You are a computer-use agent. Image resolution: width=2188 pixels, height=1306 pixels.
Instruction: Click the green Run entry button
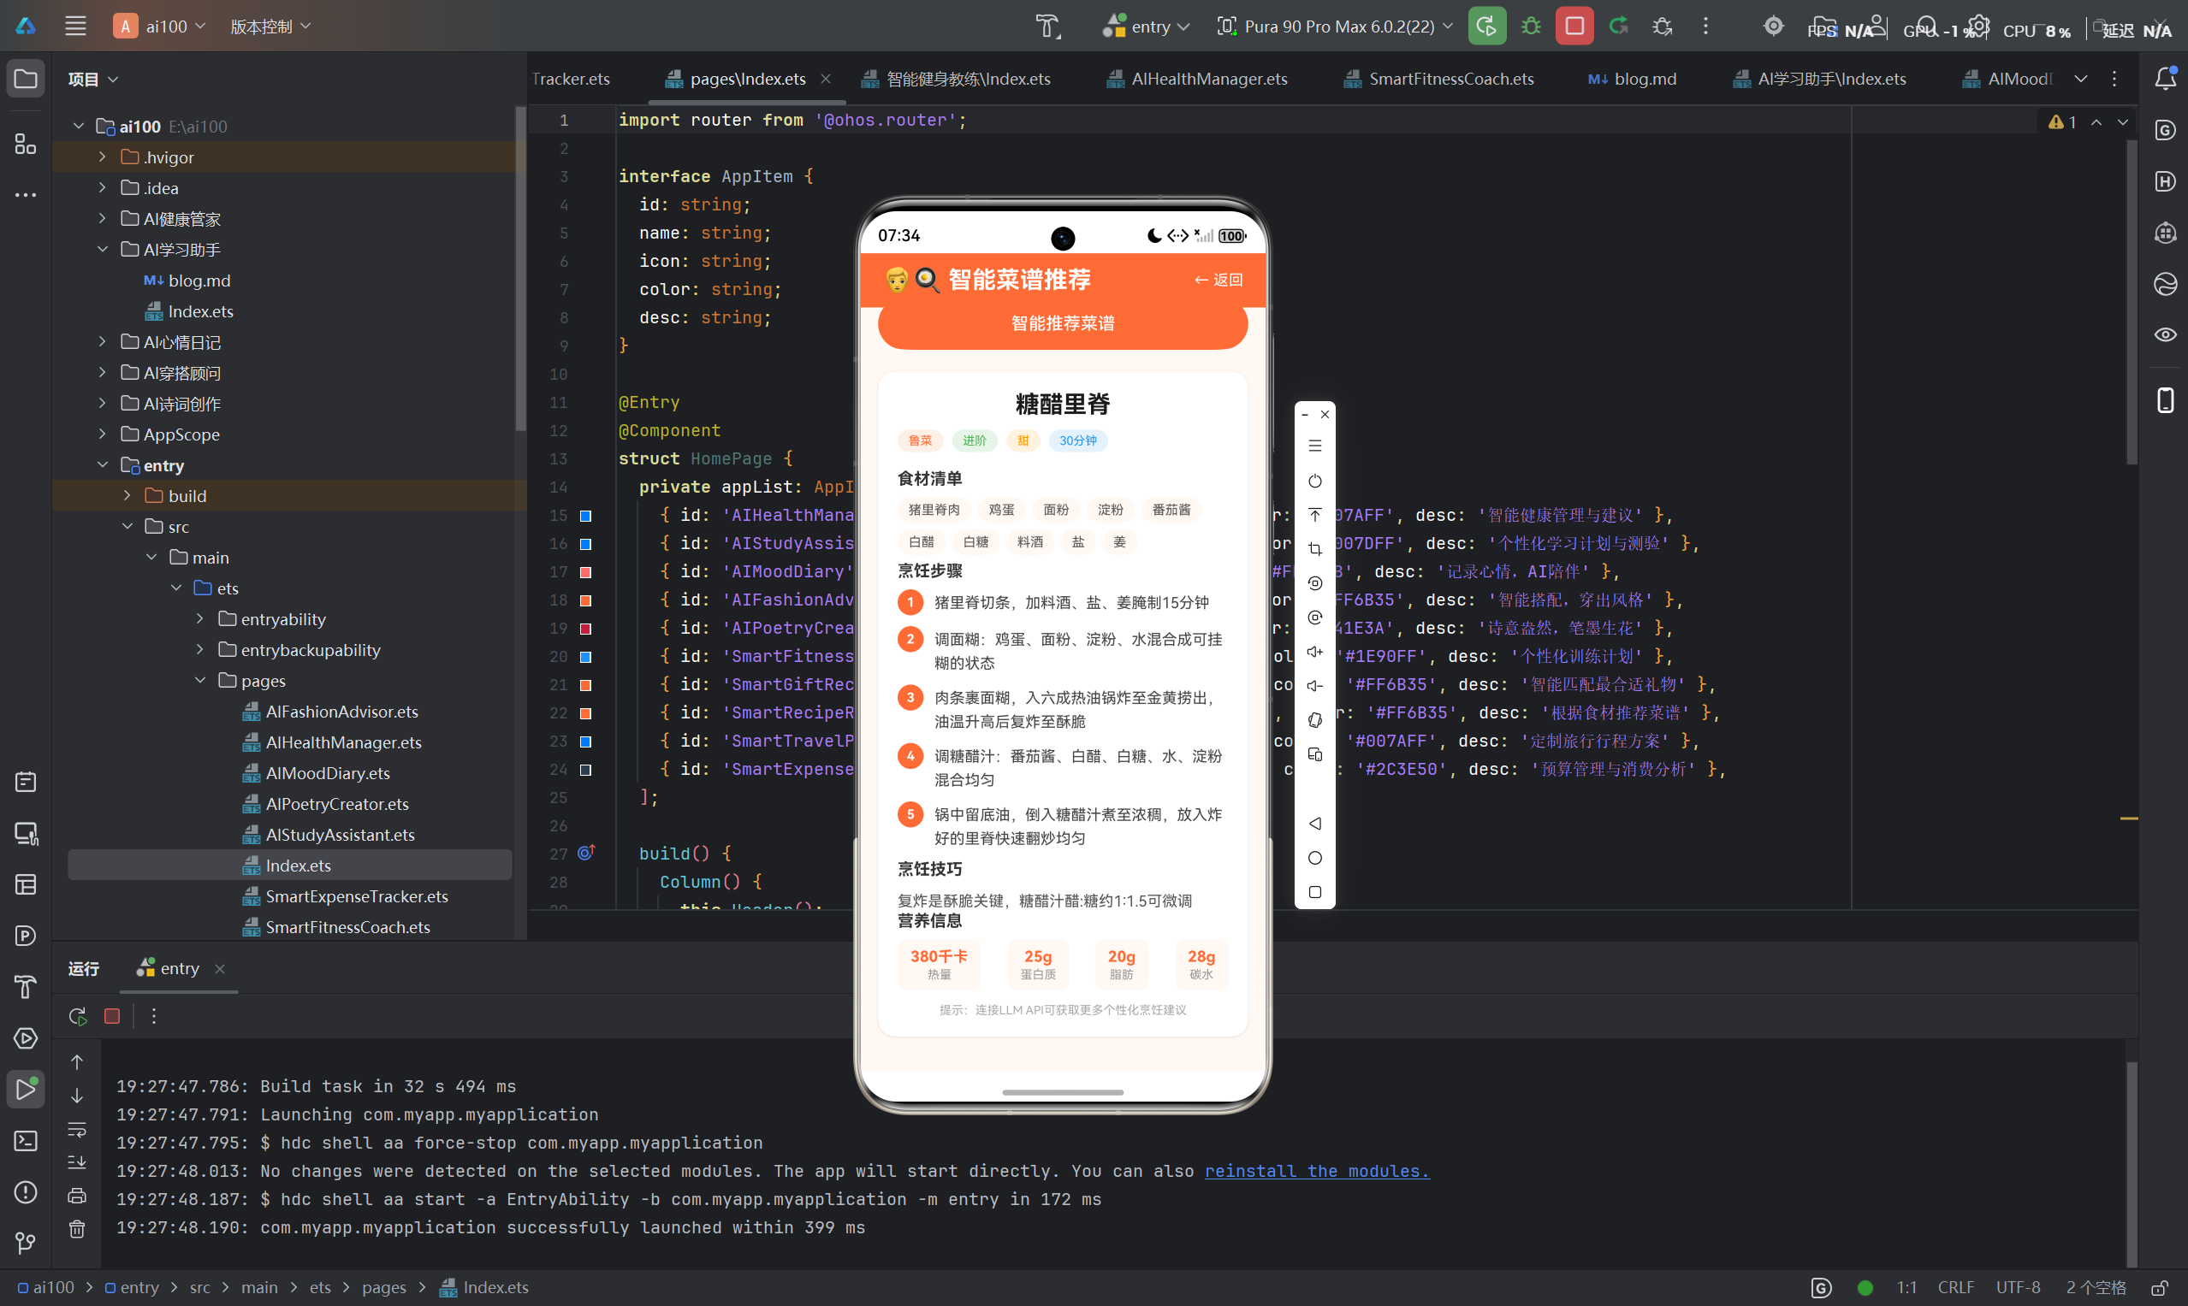[1486, 27]
